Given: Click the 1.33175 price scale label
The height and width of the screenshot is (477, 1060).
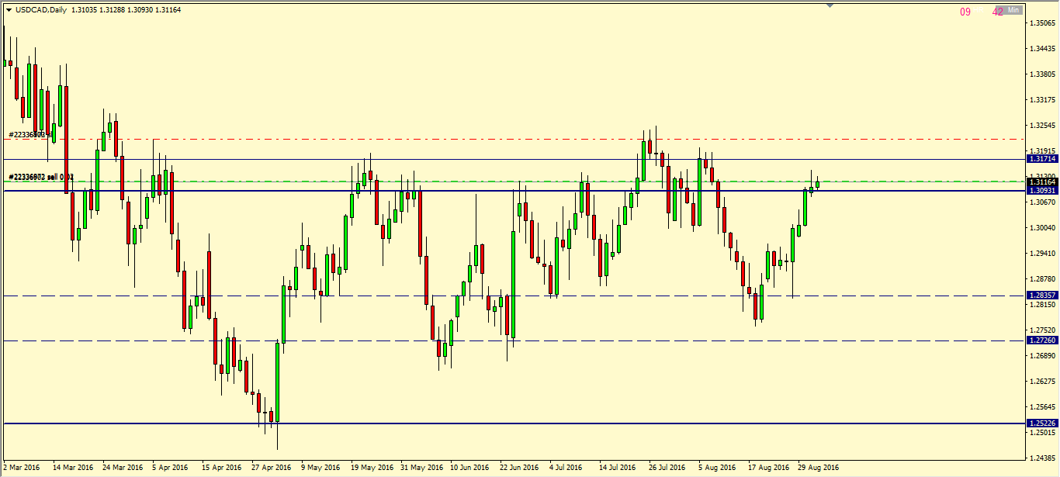Looking at the screenshot, I should [1043, 100].
